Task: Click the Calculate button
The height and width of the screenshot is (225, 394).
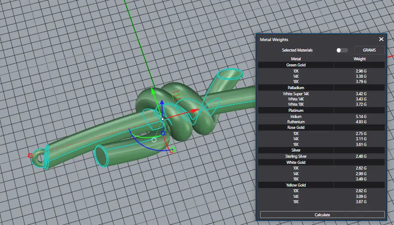Action: pos(322,215)
